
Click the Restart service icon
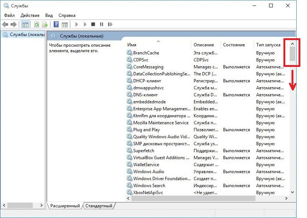(x=110, y=24)
